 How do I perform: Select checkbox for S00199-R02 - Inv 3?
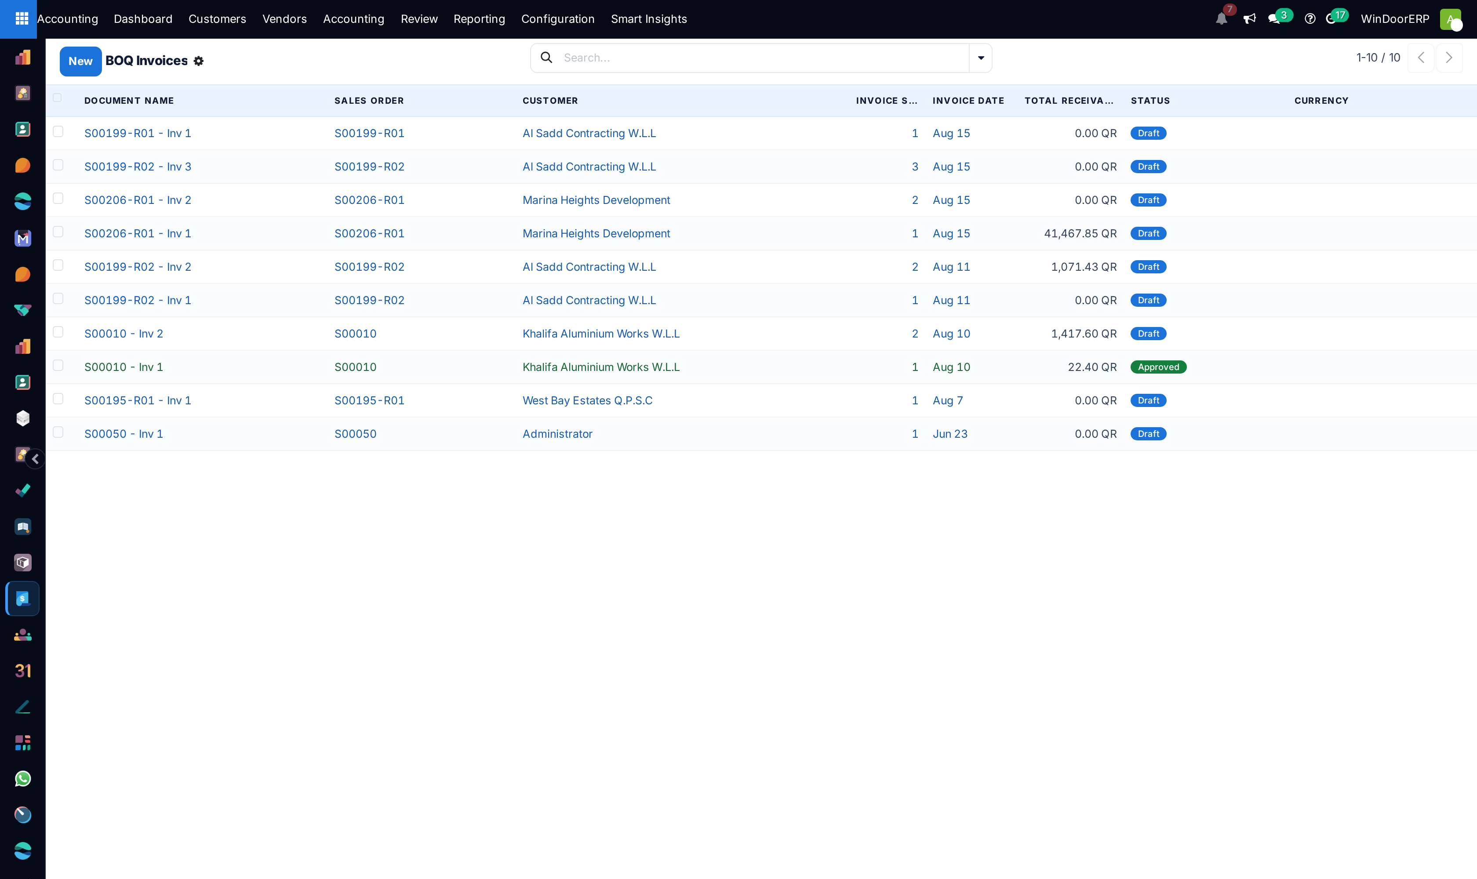coord(58,165)
